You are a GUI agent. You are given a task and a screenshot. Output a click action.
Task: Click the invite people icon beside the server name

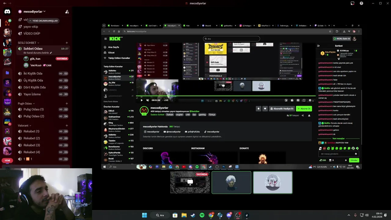pos(67,12)
